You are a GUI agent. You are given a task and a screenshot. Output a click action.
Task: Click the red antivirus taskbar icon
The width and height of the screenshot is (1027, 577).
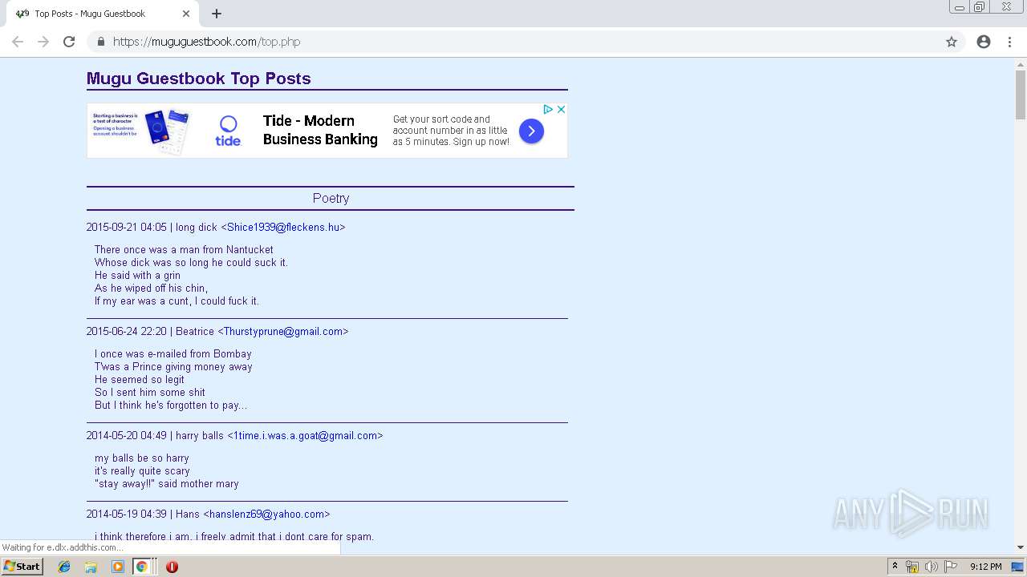pyautogui.click(x=172, y=567)
